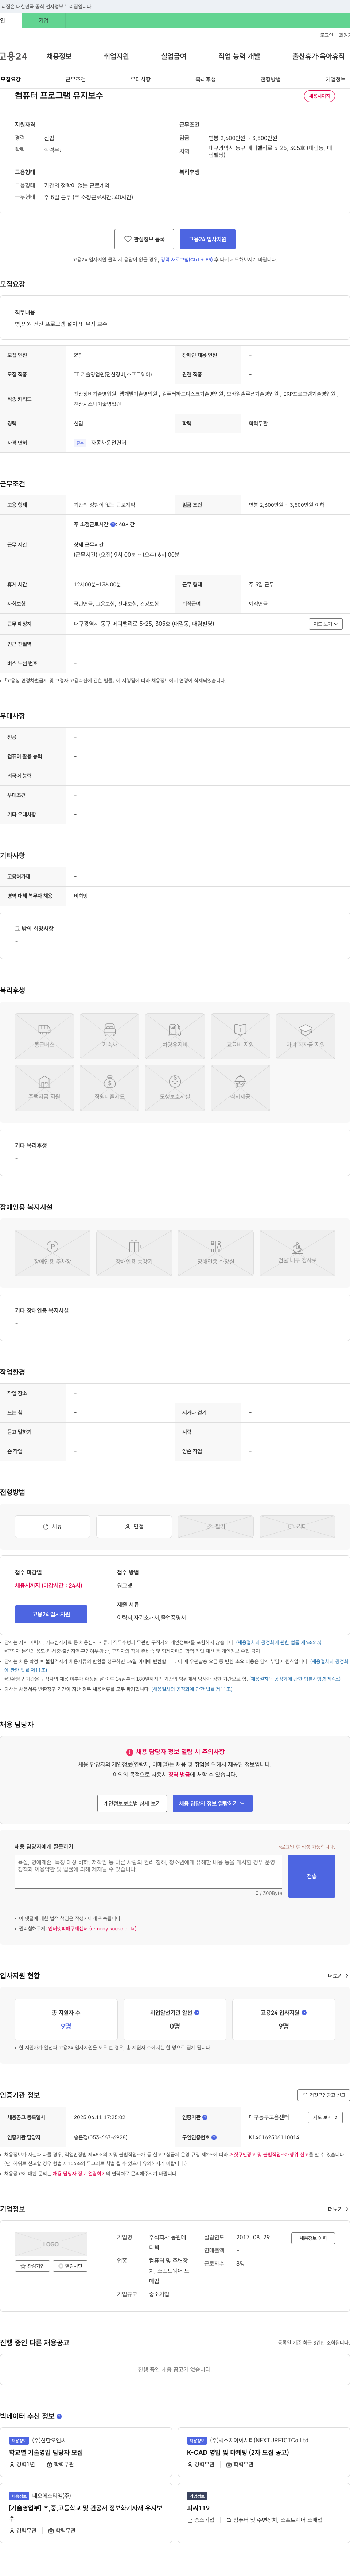Click the 자녀 학자금 지원 icon
The image size is (350, 2576).
coord(305,1035)
